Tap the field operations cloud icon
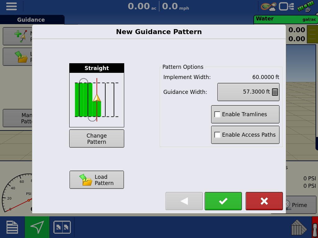 [x=268, y=7]
